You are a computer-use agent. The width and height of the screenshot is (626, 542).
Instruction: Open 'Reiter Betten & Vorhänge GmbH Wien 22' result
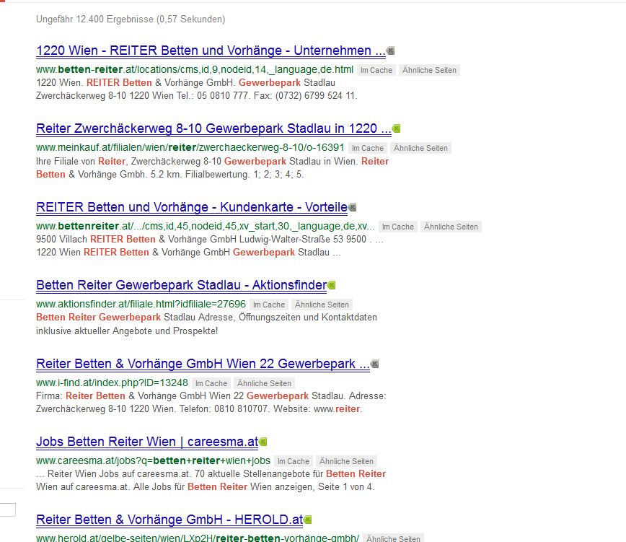(203, 364)
